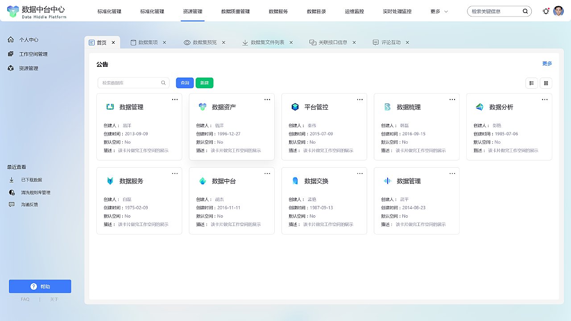Screen dimensions: 571x321
Task: Open 已下载数据 under recent views
Action: pyautogui.click(x=25, y=180)
